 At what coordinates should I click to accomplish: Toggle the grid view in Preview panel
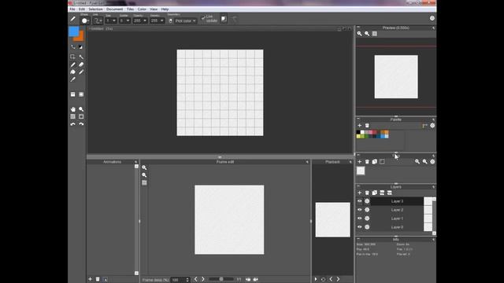tap(375, 34)
